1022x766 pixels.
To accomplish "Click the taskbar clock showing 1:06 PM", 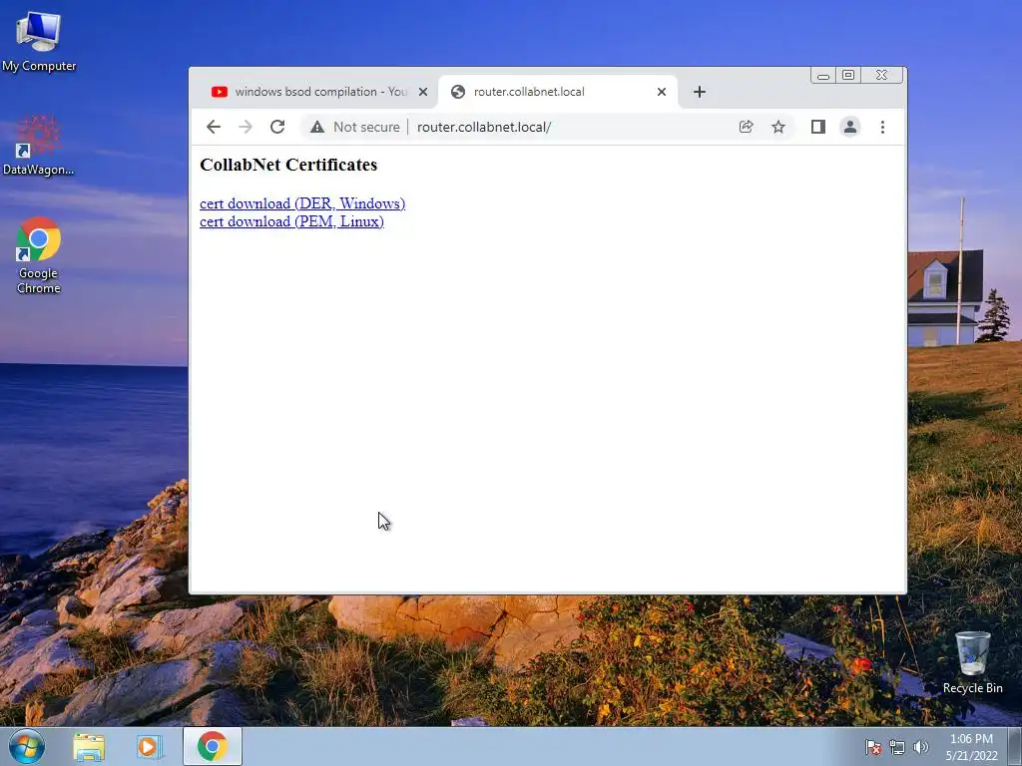I will click(971, 747).
